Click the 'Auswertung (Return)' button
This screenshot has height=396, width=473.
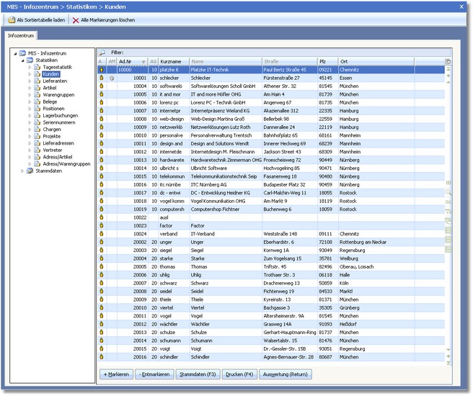(x=286, y=374)
